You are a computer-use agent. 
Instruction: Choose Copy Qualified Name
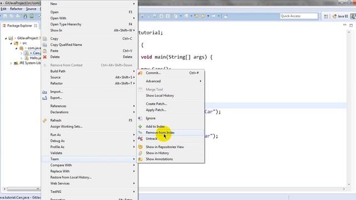pyautogui.click(x=90, y=45)
